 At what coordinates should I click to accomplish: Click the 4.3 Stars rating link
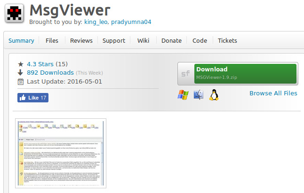[40, 64]
